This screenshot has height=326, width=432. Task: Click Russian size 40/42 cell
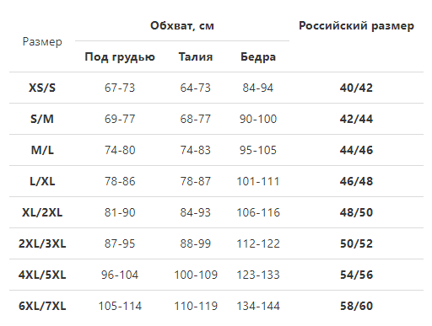pyautogui.click(x=356, y=88)
